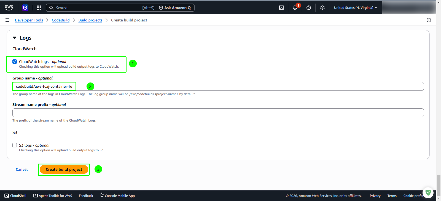Open CloudShell in the footer
Screen dimensions: 441x201
point(15,196)
